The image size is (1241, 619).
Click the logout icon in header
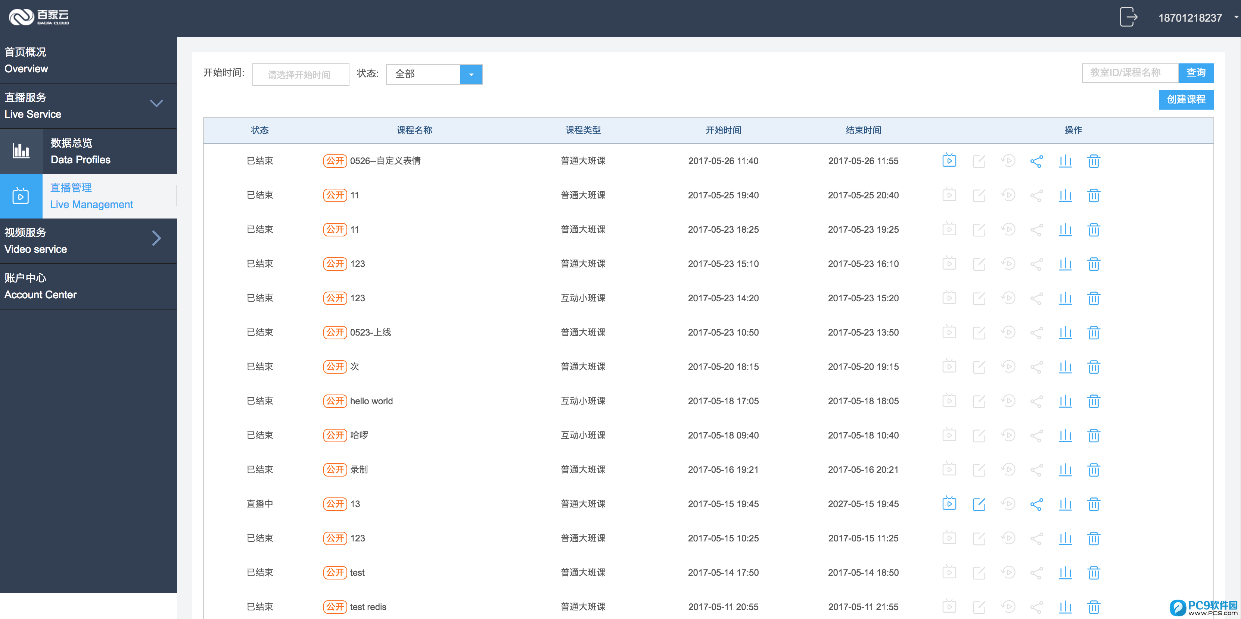pos(1128,17)
